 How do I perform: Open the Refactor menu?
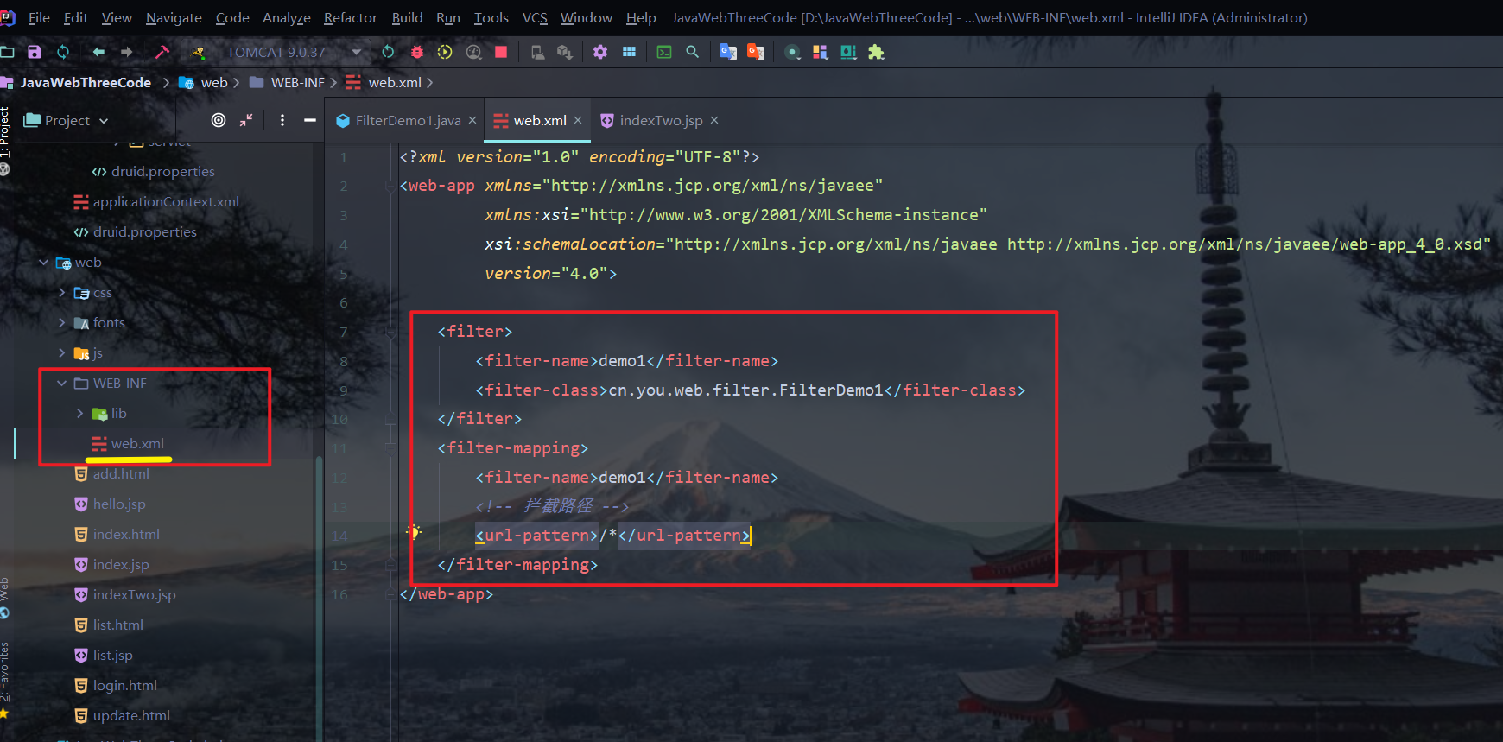(x=350, y=17)
